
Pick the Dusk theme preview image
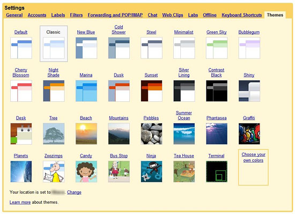[119, 91]
